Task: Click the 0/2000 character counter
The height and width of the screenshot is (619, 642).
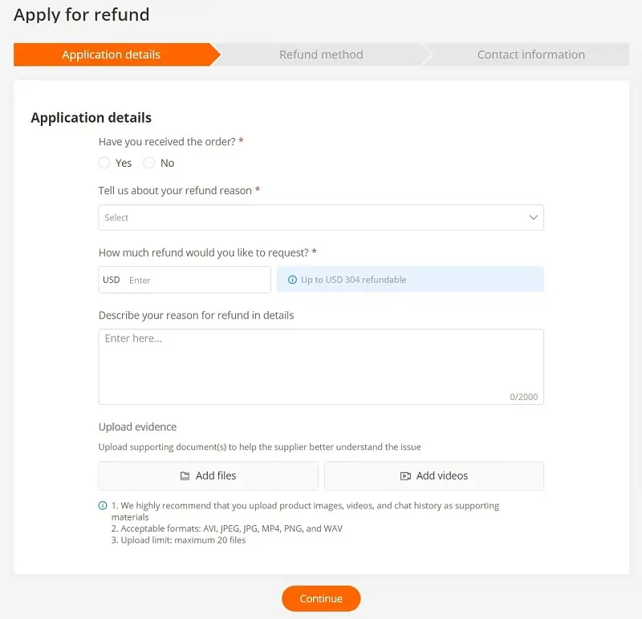Action: (x=523, y=397)
